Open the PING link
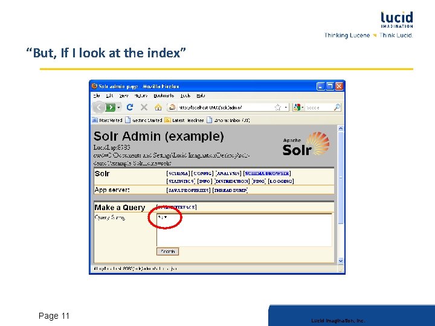This screenshot has width=435, height=326. tap(259, 181)
